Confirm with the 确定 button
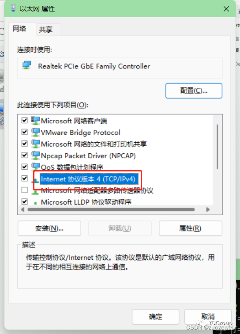 click(x=155, y=316)
